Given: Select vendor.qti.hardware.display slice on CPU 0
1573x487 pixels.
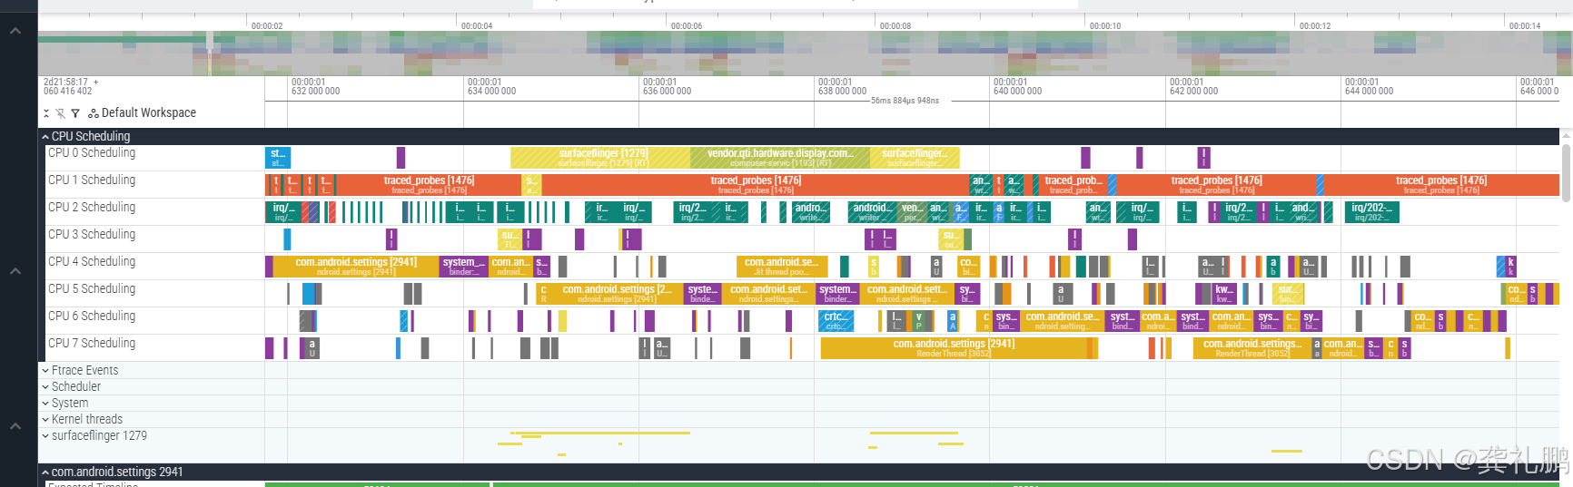Looking at the screenshot, I should pos(780,158).
